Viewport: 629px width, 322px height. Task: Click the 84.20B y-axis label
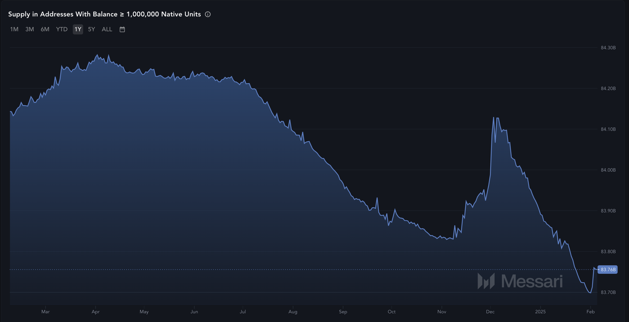[x=608, y=88]
